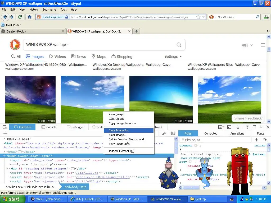Image resolution: width=271 pixels, height=203 pixels.
Task: Switch to the Debugger devtools tab
Action: coord(75,127)
